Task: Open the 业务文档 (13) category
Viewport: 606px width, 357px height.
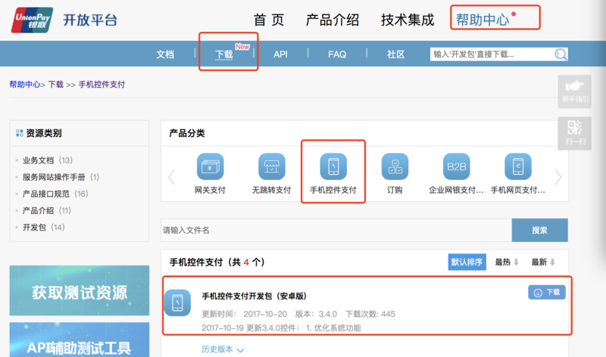Action: pos(48,160)
